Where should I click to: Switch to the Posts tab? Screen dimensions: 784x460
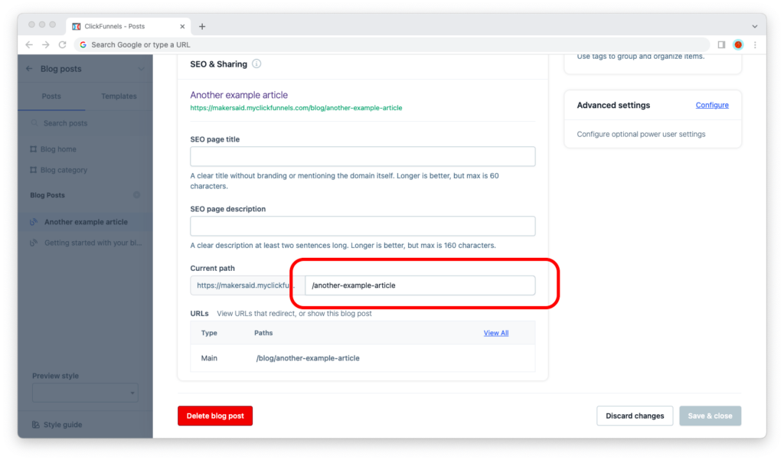(51, 96)
